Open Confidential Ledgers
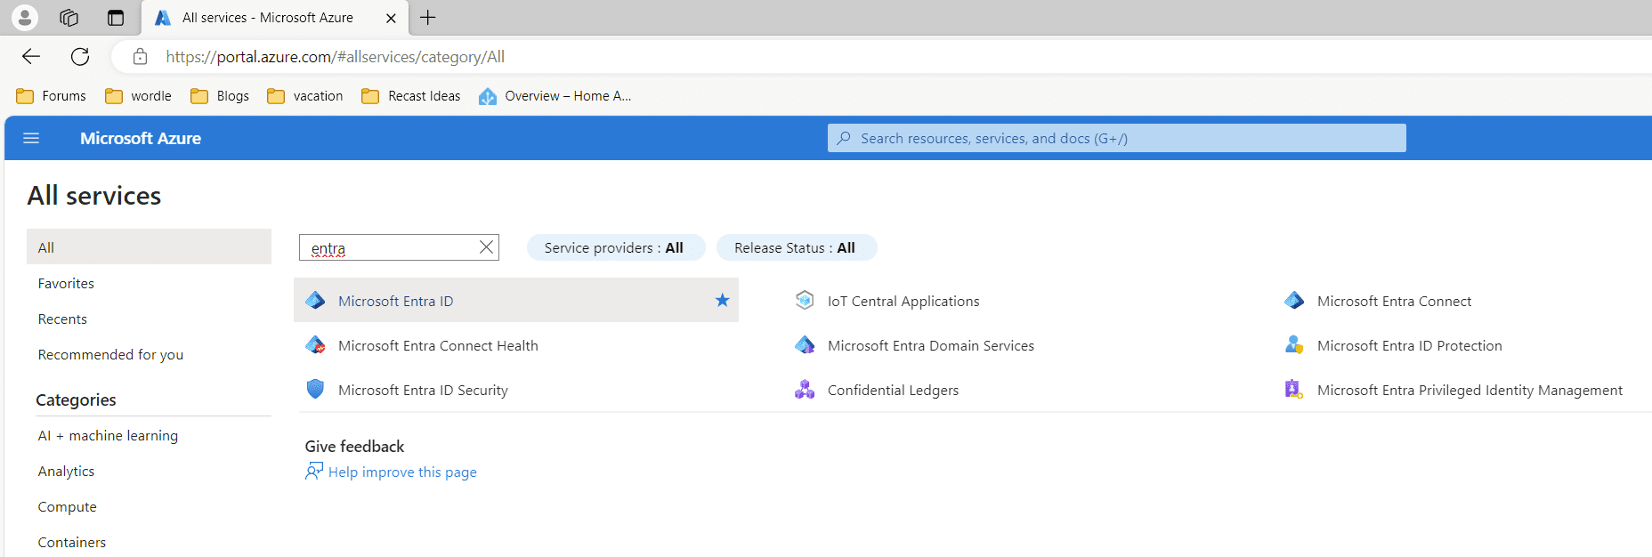 click(x=893, y=390)
